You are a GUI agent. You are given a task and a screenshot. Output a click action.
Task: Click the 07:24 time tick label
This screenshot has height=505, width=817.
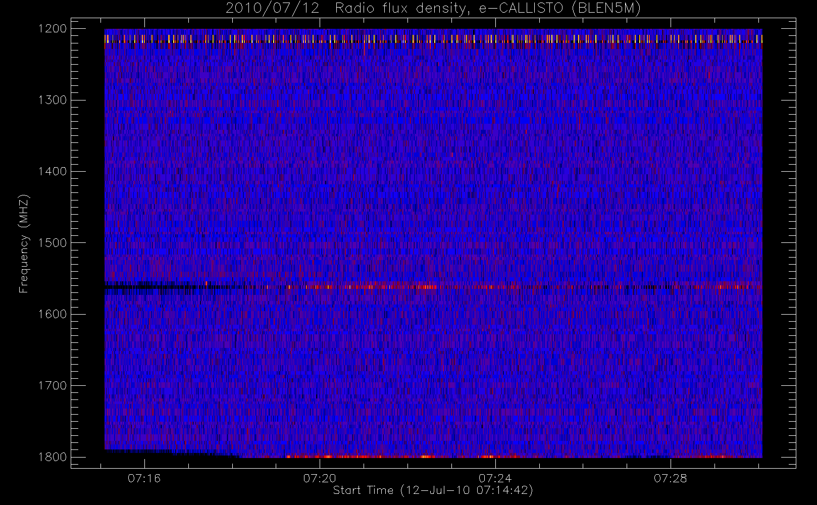click(495, 478)
